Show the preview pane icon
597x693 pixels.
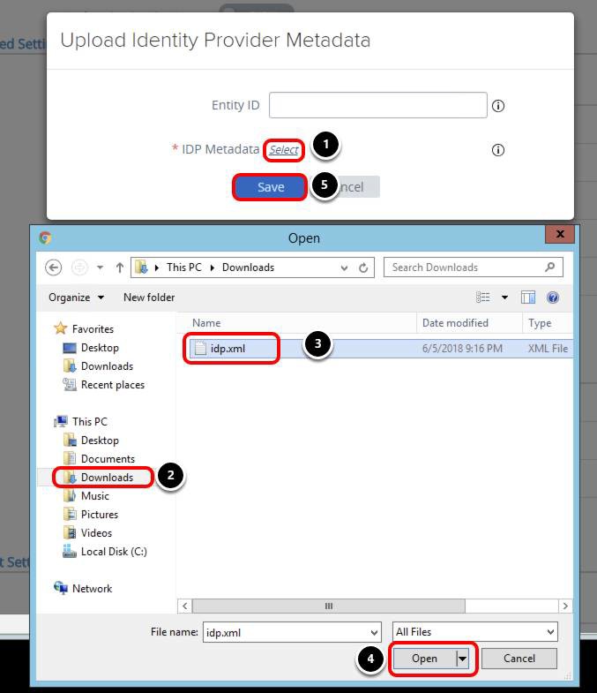(528, 298)
